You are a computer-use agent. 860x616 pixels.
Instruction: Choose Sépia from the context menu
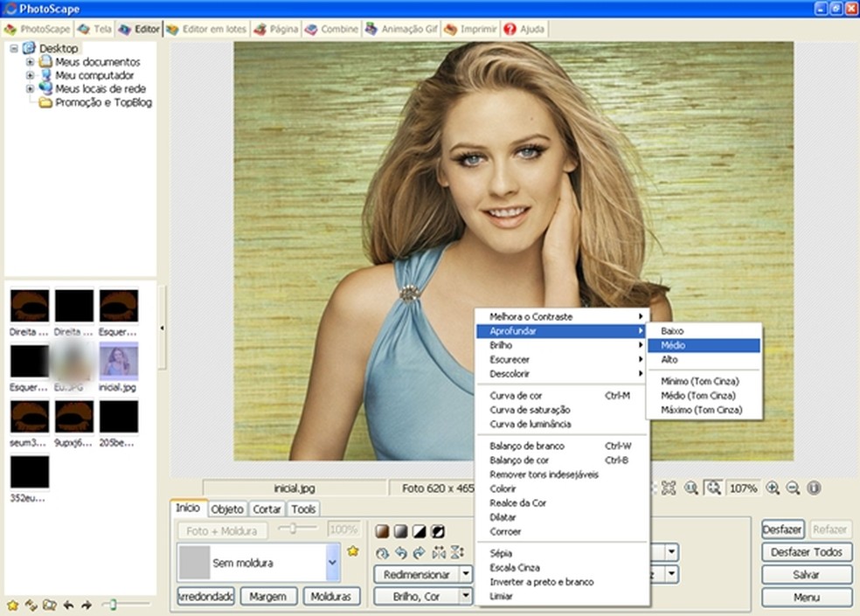(x=501, y=553)
